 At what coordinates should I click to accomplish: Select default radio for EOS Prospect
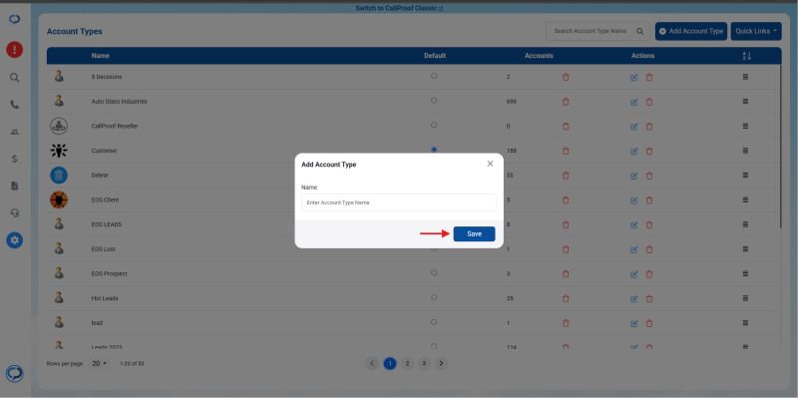434,272
